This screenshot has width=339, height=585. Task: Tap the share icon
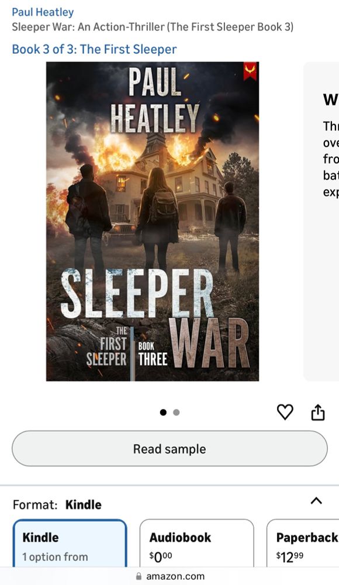pyautogui.click(x=318, y=412)
